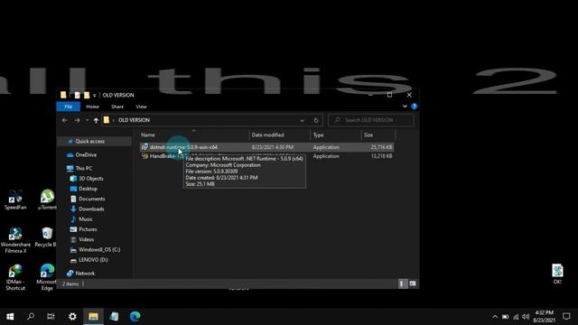578x325 pixels.
Task: Go back with the back arrow
Action: (x=64, y=120)
